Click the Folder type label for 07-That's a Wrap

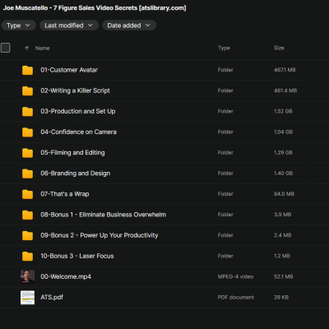click(225, 194)
